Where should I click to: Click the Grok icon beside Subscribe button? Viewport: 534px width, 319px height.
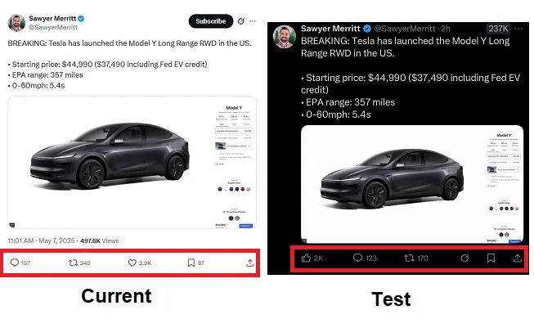(241, 21)
